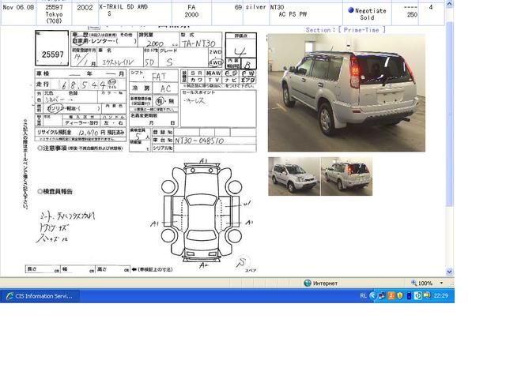Click the scrollbar up arrow
The image size is (506, 379).
pyautogui.click(x=449, y=4)
